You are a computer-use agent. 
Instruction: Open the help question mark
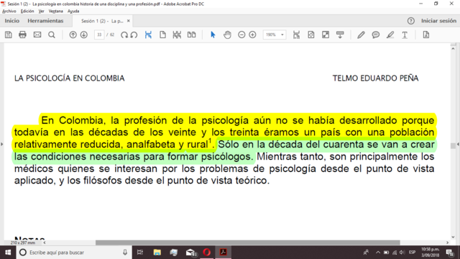point(410,21)
